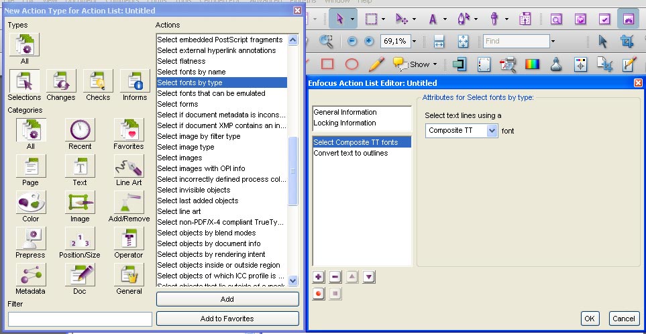Choose 'Select fonts by name' action
Viewport: 646px width, 334px height.
coord(222,72)
